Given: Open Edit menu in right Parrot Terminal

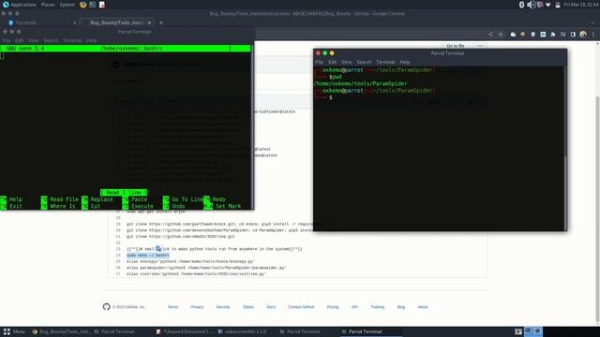Looking at the screenshot, I should click(332, 62).
